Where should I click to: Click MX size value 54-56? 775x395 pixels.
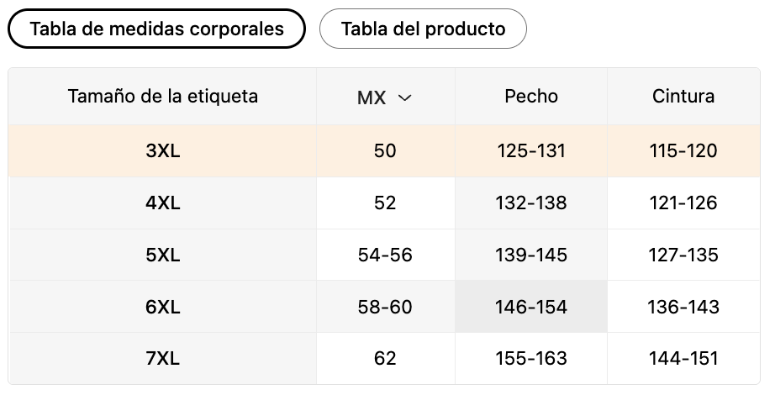click(385, 255)
